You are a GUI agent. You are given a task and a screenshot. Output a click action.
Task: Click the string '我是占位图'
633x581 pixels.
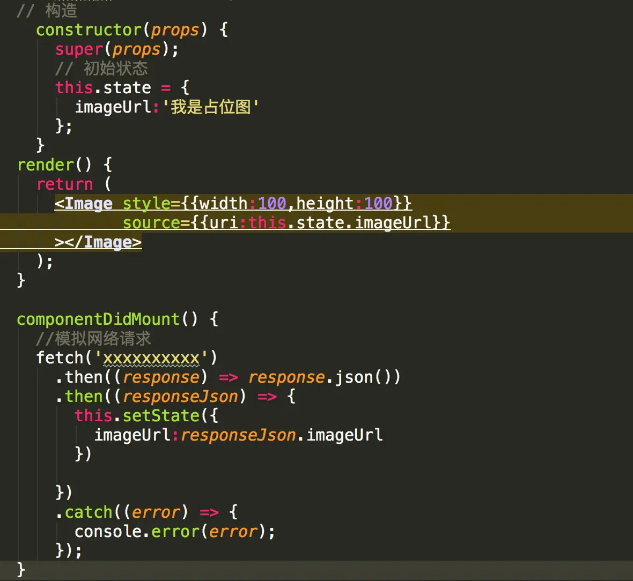[210, 107]
